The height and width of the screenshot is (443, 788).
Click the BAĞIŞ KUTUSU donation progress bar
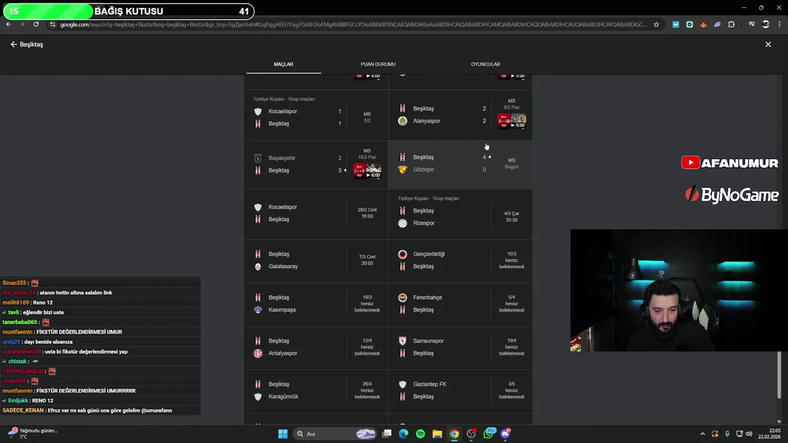(127, 11)
